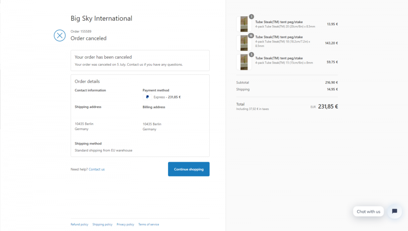Click the canceled order X circle icon

[60, 36]
